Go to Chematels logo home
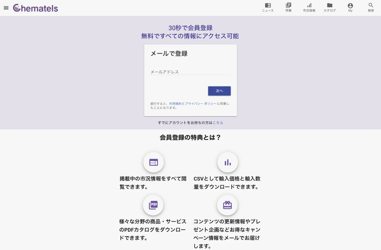 pyautogui.click(x=36, y=8)
